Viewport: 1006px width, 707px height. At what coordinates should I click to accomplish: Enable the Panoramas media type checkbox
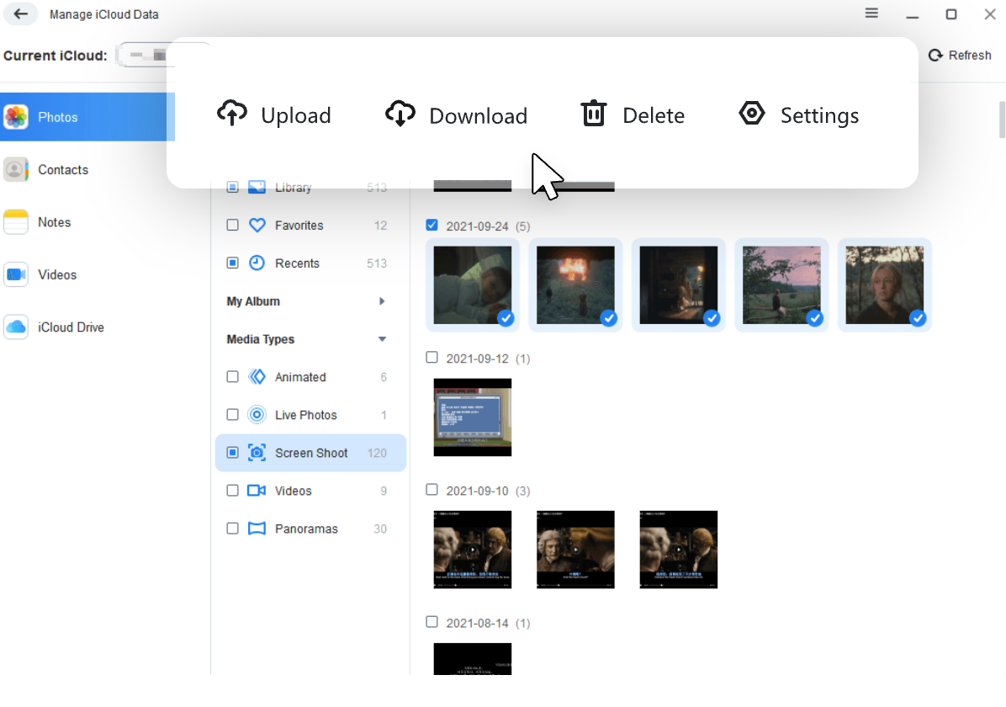[233, 529]
